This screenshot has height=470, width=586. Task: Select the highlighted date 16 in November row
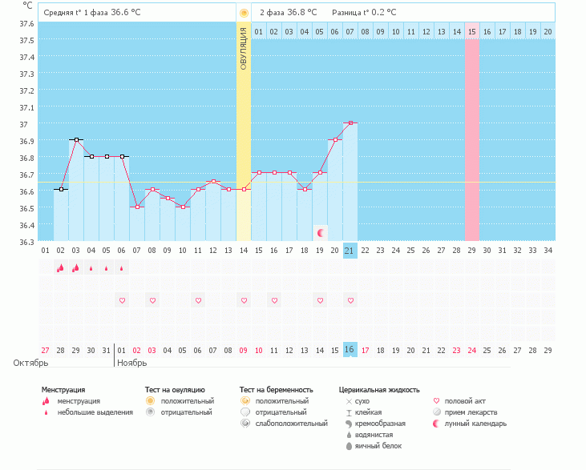coord(350,350)
